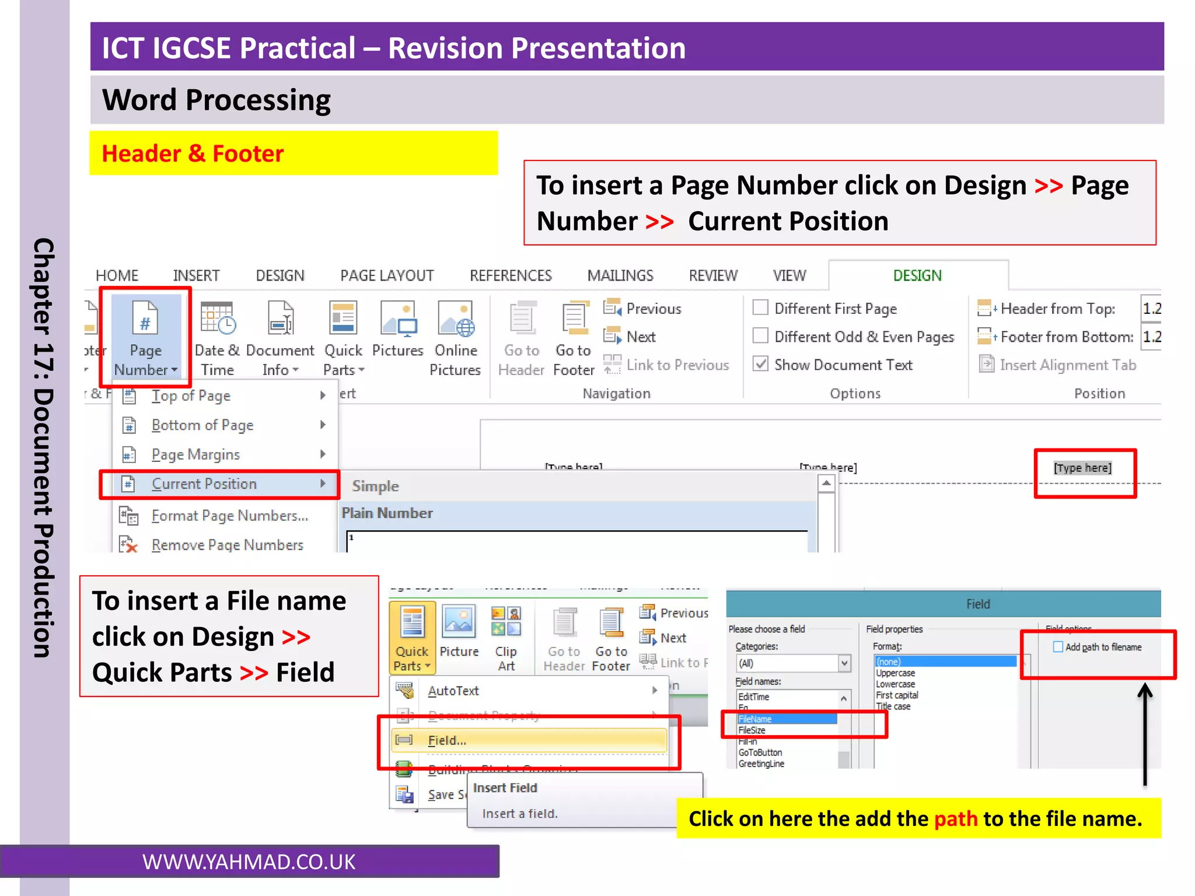Open the Date & Time icon

point(218,318)
